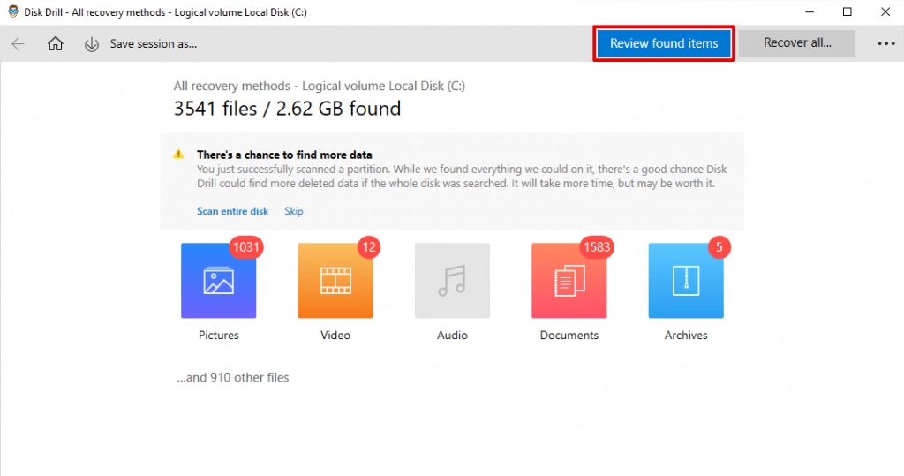Click the Disk Drill app icon in title bar
The width and height of the screenshot is (904, 476).
click(12, 11)
